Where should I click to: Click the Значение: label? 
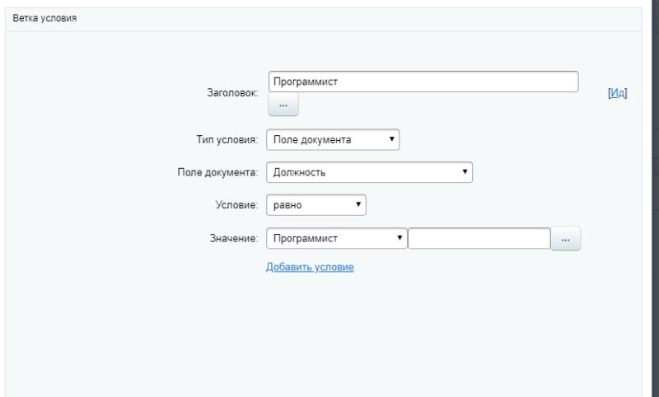pyautogui.click(x=236, y=239)
